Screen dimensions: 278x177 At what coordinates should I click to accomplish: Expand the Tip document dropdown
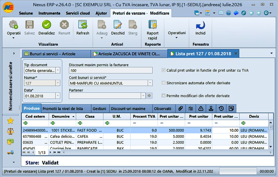point(58,70)
